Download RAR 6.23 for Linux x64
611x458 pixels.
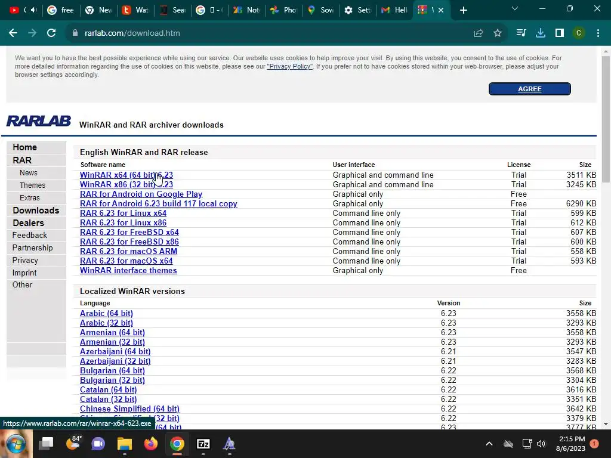coord(123,213)
